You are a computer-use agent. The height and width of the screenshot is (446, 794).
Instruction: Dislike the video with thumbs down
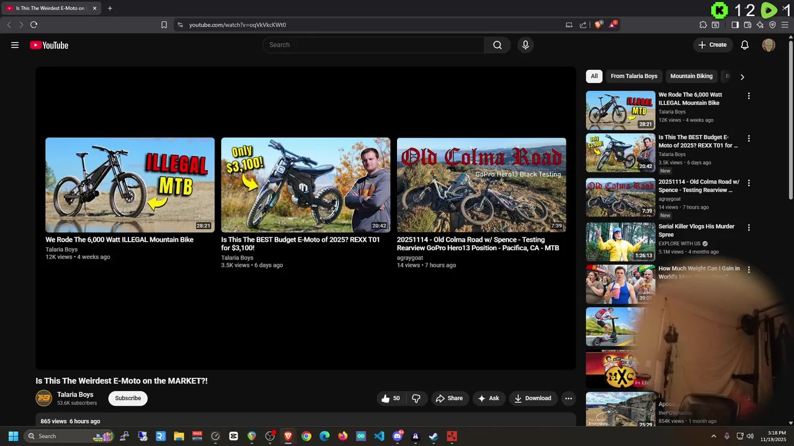[x=416, y=398]
